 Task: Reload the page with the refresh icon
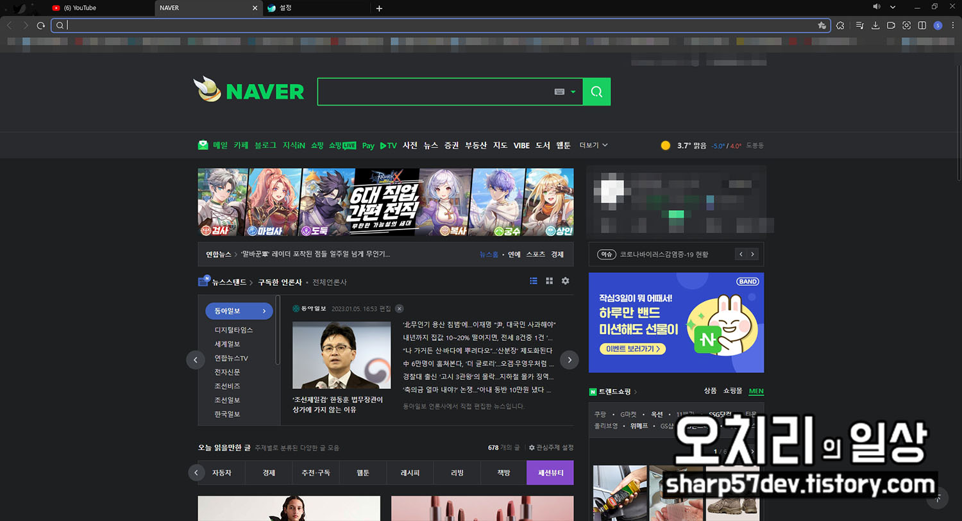40,26
